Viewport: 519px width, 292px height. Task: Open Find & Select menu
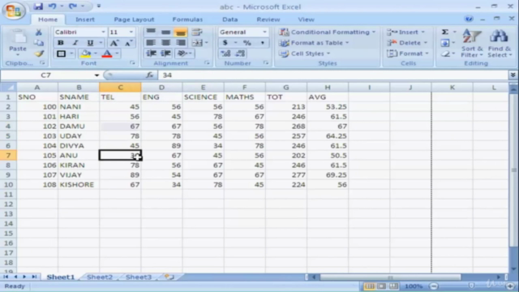click(500, 43)
